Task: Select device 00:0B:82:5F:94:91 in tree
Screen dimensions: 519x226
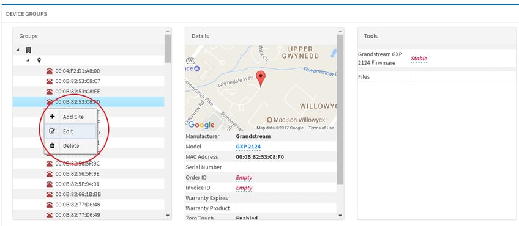Action: point(77,184)
